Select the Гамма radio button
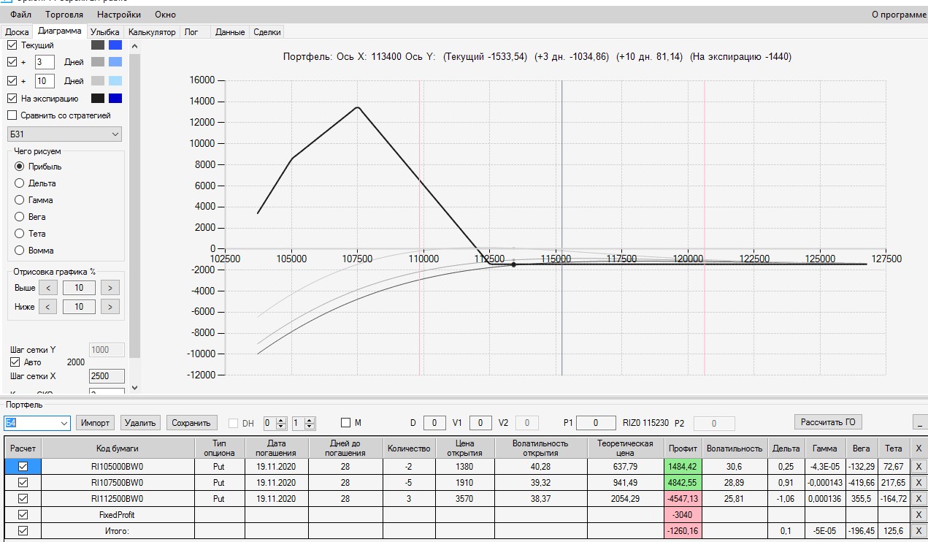 tap(20, 200)
